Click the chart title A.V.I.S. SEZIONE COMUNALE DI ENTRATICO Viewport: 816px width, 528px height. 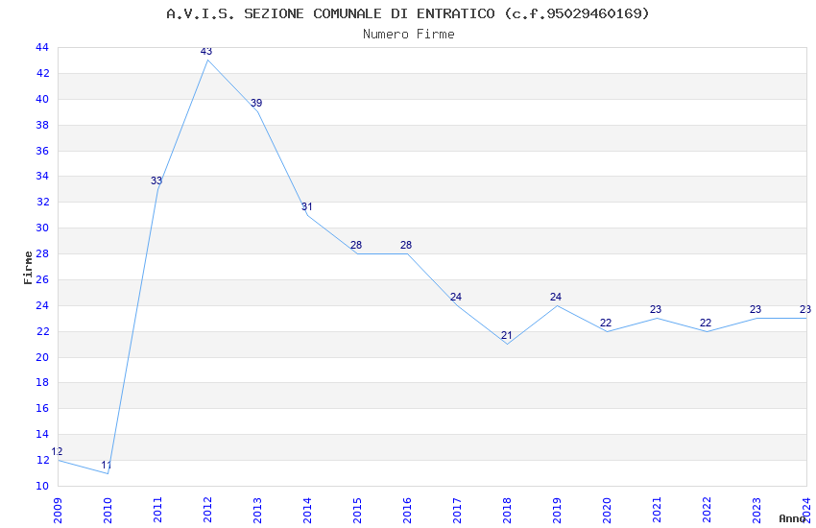coord(407,13)
